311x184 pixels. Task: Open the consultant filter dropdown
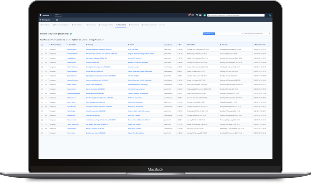coord(223,34)
